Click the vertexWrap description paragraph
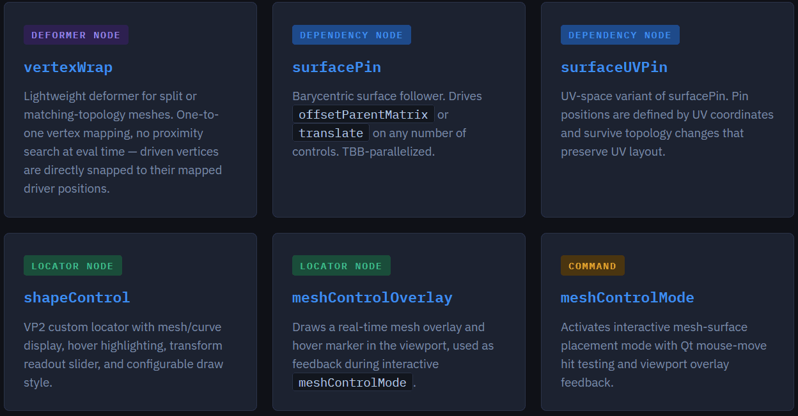The width and height of the screenshot is (798, 416). (123, 142)
